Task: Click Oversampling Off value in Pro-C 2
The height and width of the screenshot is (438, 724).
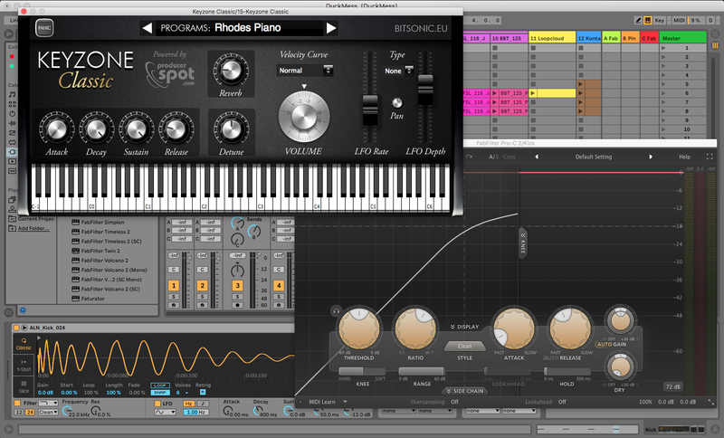Action: (x=455, y=402)
